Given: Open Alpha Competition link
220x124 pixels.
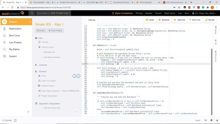Looking at the screenshot, I should tap(122, 13).
